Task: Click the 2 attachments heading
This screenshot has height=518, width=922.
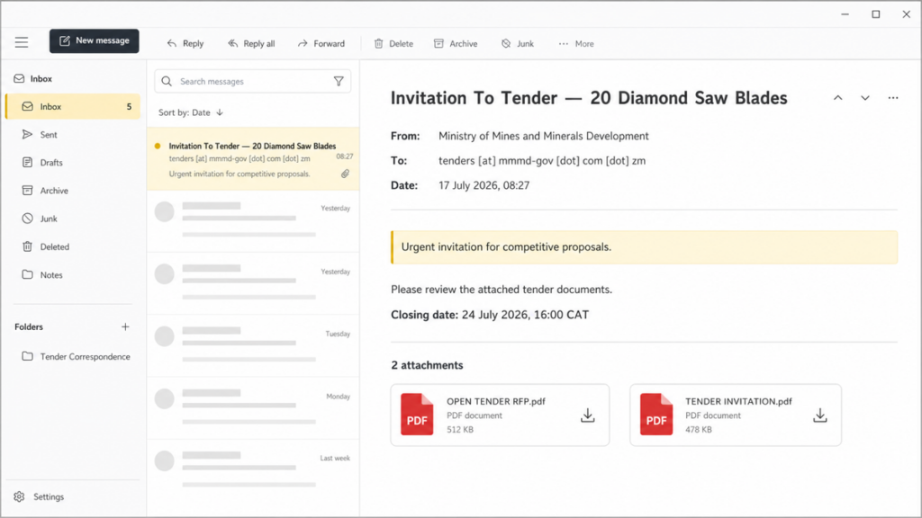Action: (427, 365)
